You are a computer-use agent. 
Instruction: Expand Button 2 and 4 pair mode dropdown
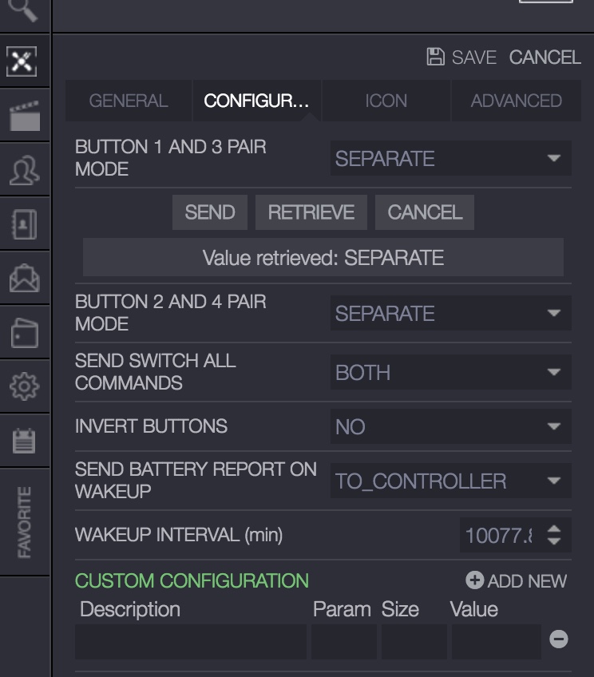[x=451, y=314]
